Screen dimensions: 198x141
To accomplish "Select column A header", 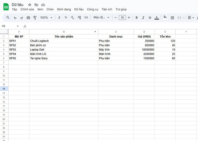I will point(19,32).
